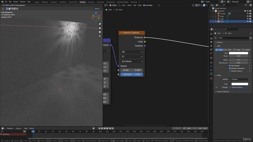The height and width of the screenshot is (142, 253).
Task: Open the File menu
Action: [6, 2]
